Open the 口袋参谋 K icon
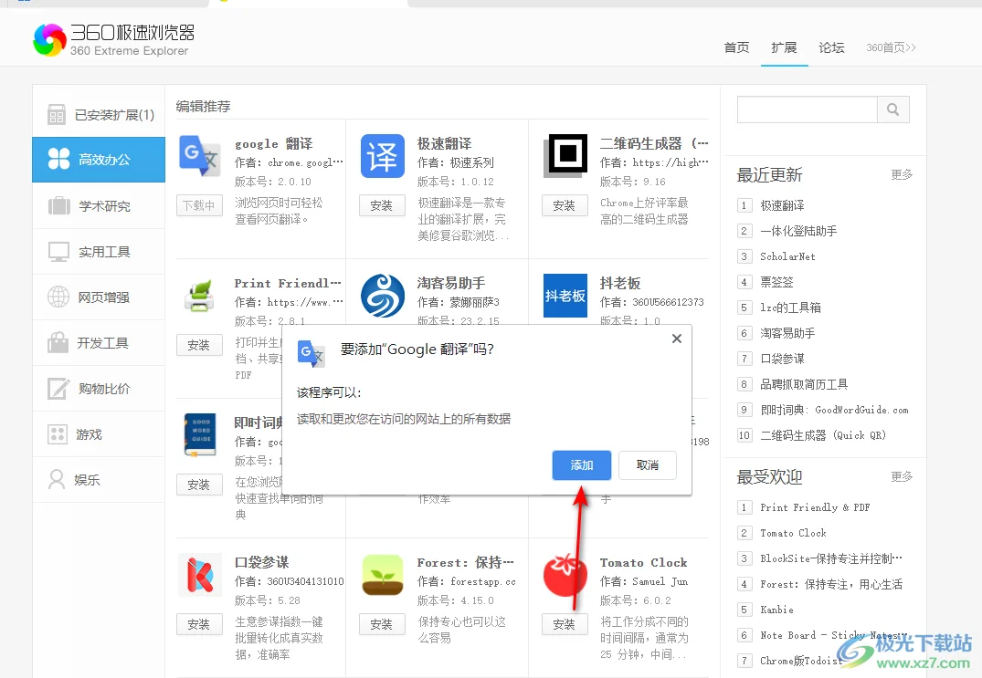 pyautogui.click(x=200, y=574)
